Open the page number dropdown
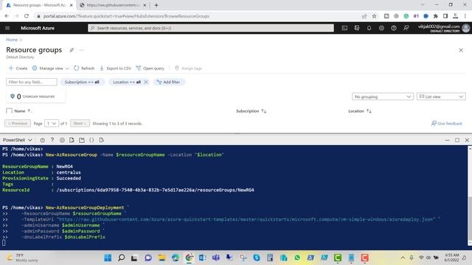 pyautogui.click(x=52, y=124)
